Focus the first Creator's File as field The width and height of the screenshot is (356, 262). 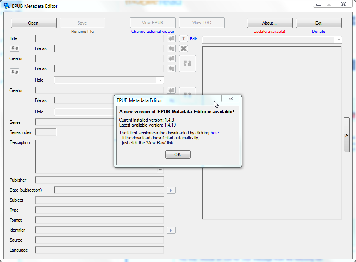tap(109, 68)
